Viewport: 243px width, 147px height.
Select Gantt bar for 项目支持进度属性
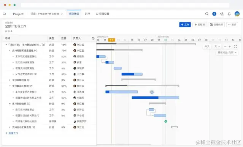pyautogui.click(x=118, y=68)
